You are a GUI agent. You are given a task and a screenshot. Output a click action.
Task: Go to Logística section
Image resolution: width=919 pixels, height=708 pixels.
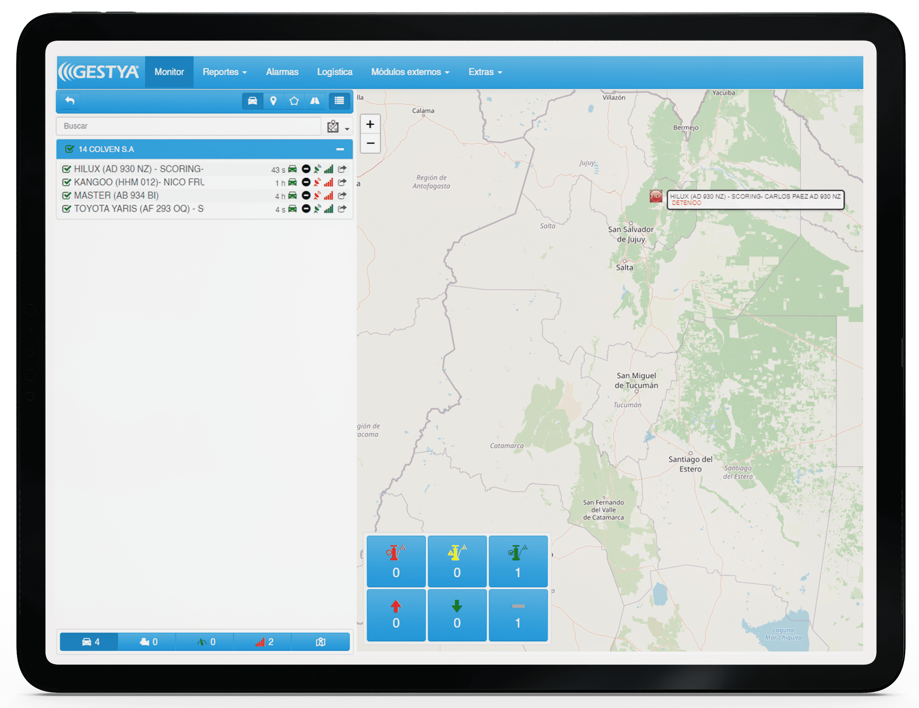335,72
